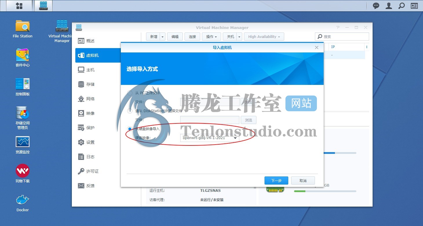
Task: Open column options three-dot menu
Action: point(367,47)
